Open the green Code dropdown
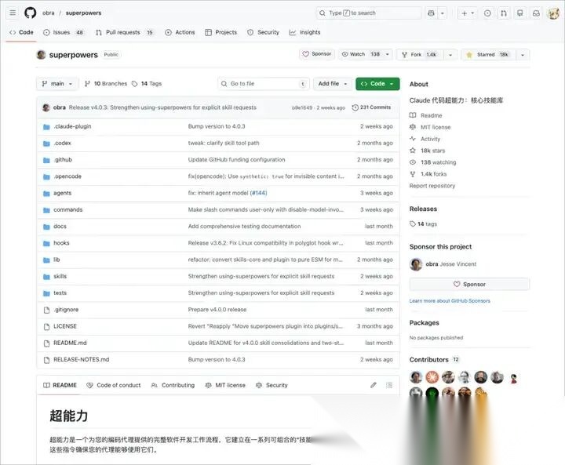565x465 pixels. point(377,84)
